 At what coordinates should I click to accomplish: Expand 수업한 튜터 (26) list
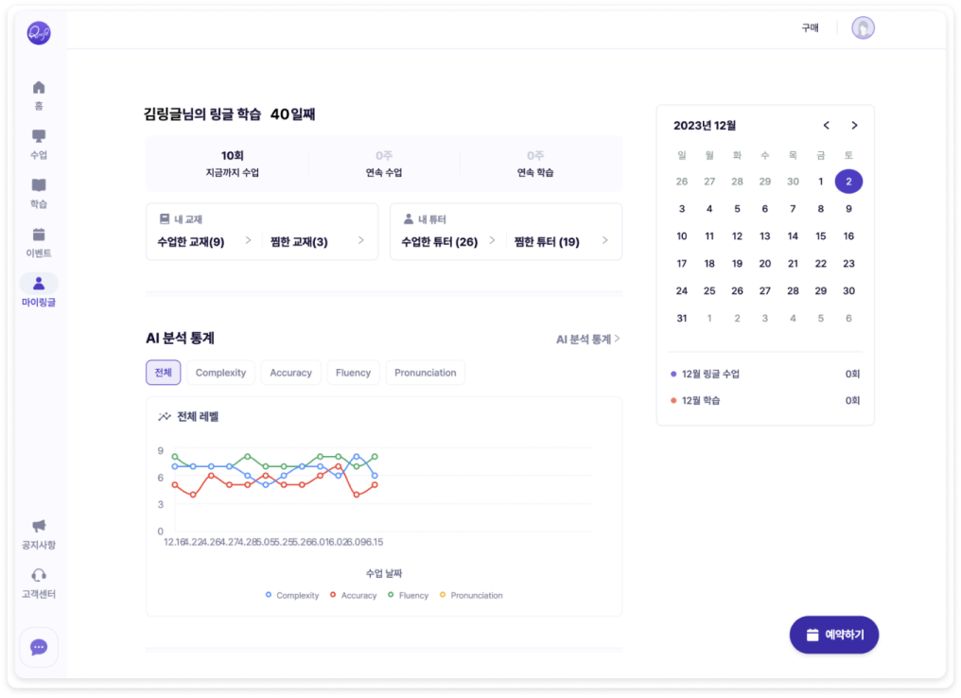pos(448,241)
